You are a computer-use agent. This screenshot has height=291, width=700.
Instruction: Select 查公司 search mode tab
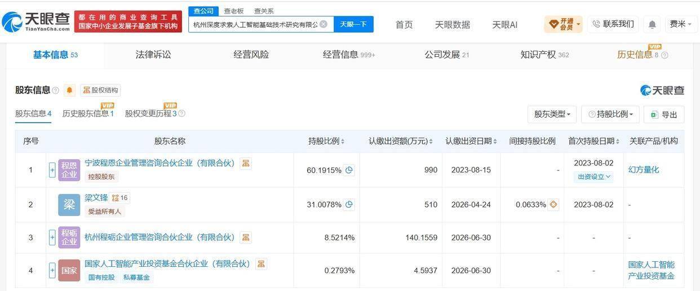[203, 11]
